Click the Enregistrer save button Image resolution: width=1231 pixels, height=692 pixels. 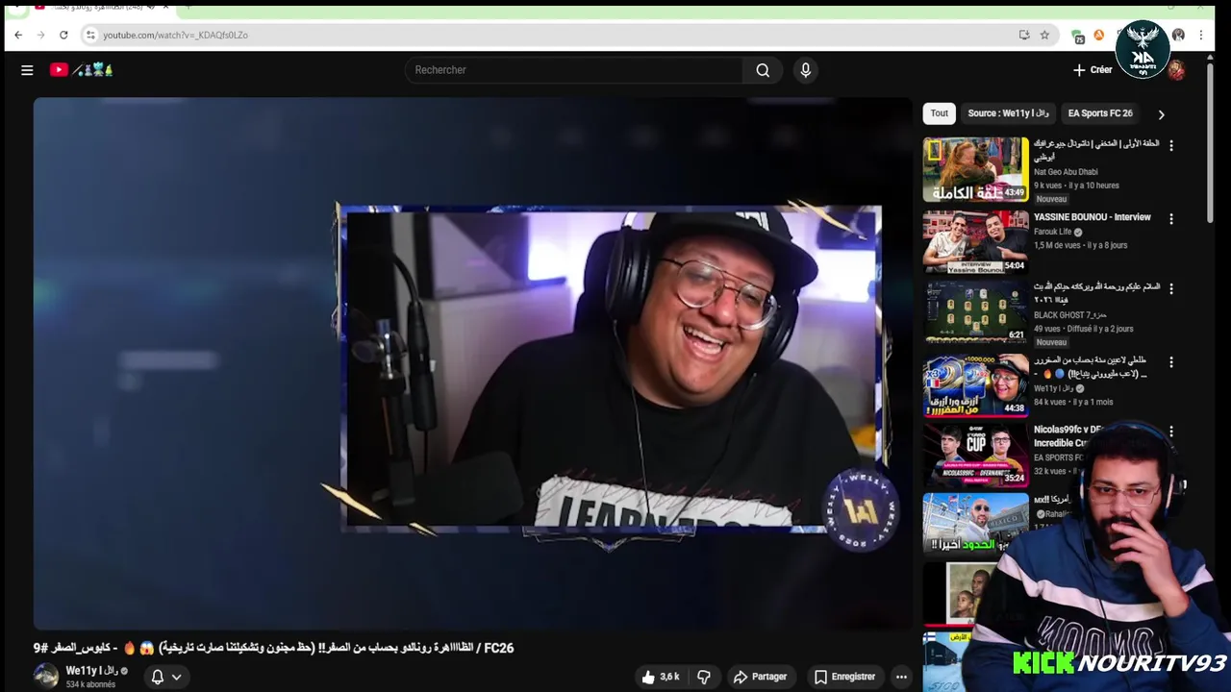click(844, 677)
